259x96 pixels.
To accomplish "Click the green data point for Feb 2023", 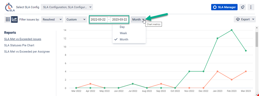I will tap(232, 30).
